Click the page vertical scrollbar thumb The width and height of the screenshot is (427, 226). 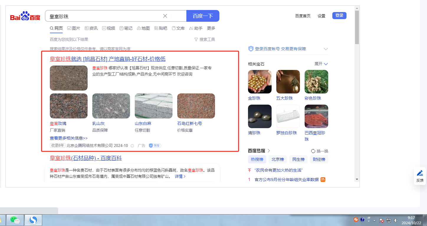click(357, 27)
